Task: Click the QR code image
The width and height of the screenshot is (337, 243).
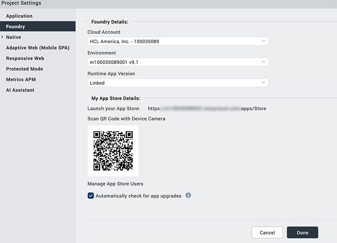Action: click(x=113, y=151)
